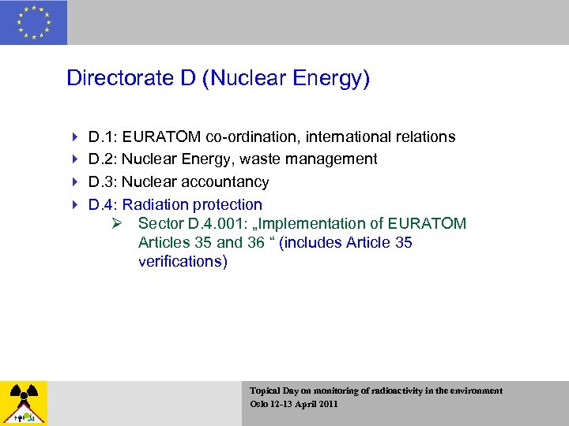Click the Sector D.4.001 sub-bullet text

[x=302, y=242]
